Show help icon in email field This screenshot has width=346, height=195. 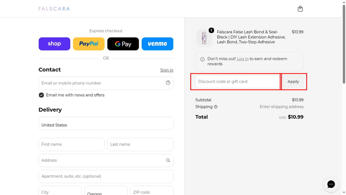pyautogui.click(x=168, y=83)
